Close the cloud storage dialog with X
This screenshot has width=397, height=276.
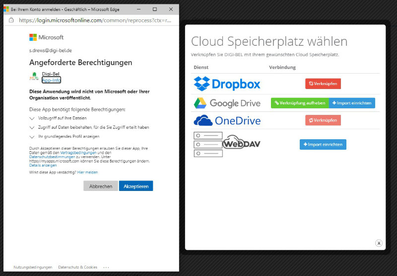tap(379, 243)
